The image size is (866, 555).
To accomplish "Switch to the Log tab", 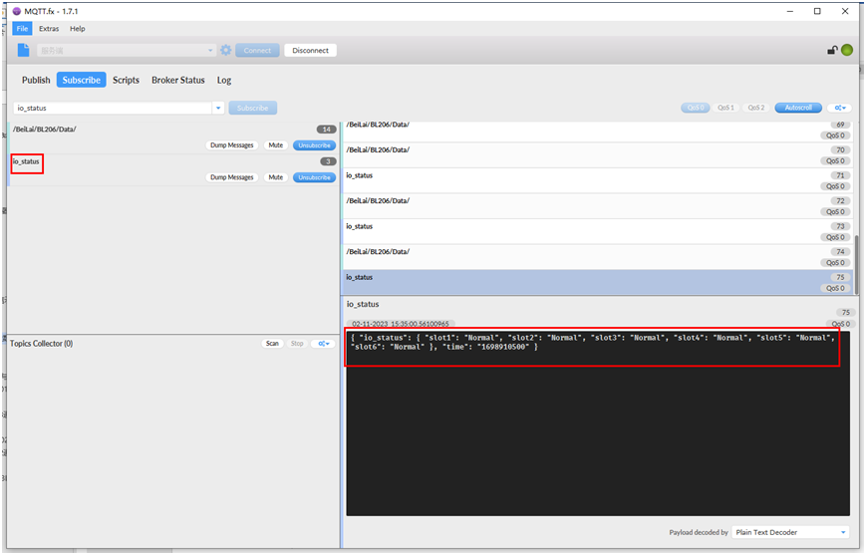I will [223, 80].
